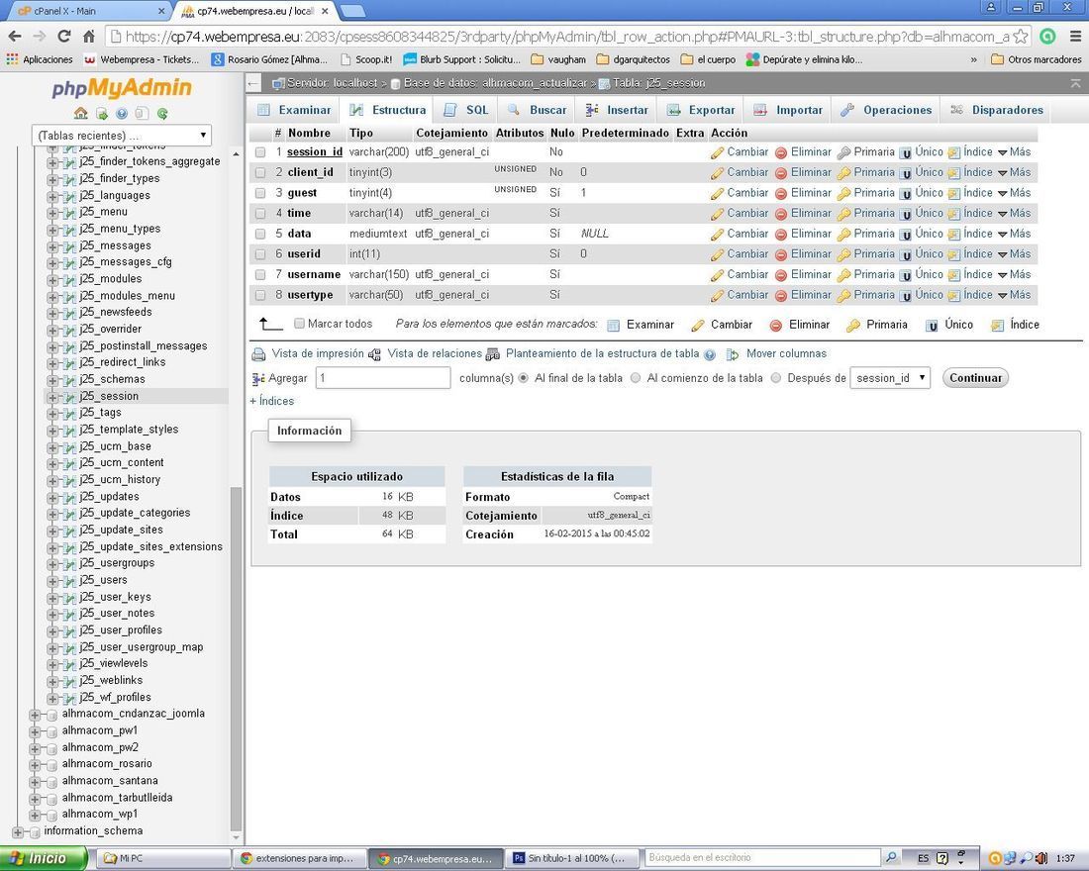Check the checkbox for the client_id row

260,172
